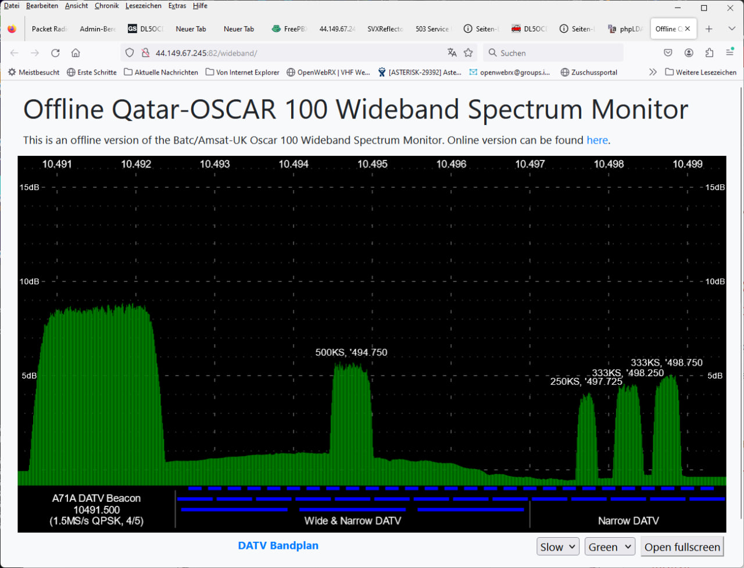Open the extensions puzzle icon

click(x=709, y=53)
